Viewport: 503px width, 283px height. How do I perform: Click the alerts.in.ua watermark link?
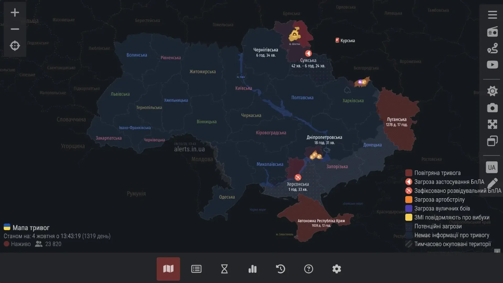click(189, 149)
